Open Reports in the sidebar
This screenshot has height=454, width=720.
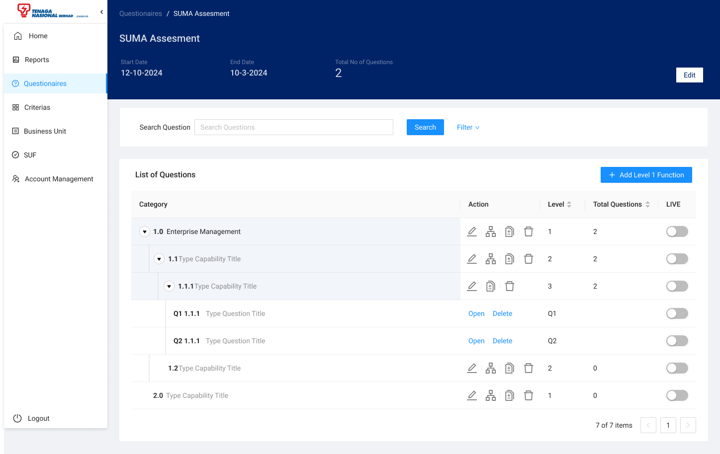[x=56, y=60]
